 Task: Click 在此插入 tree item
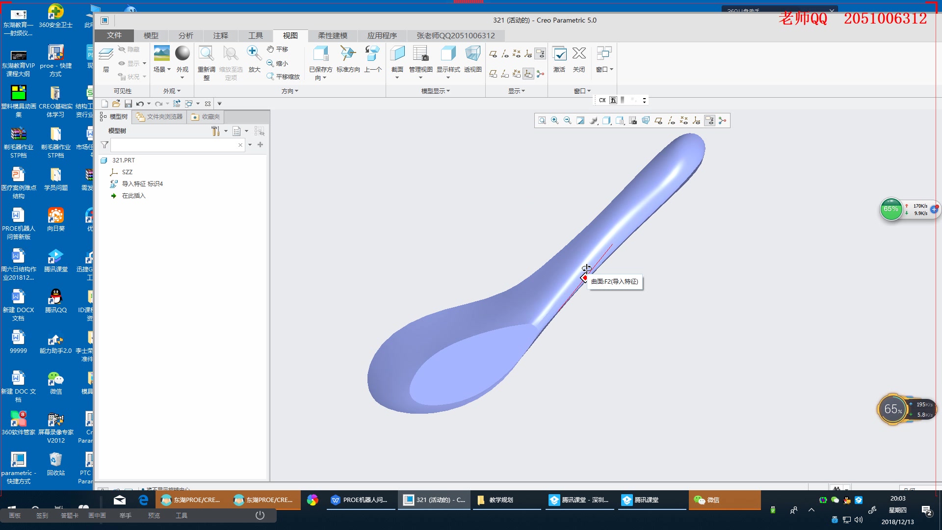click(x=134, y=195)
